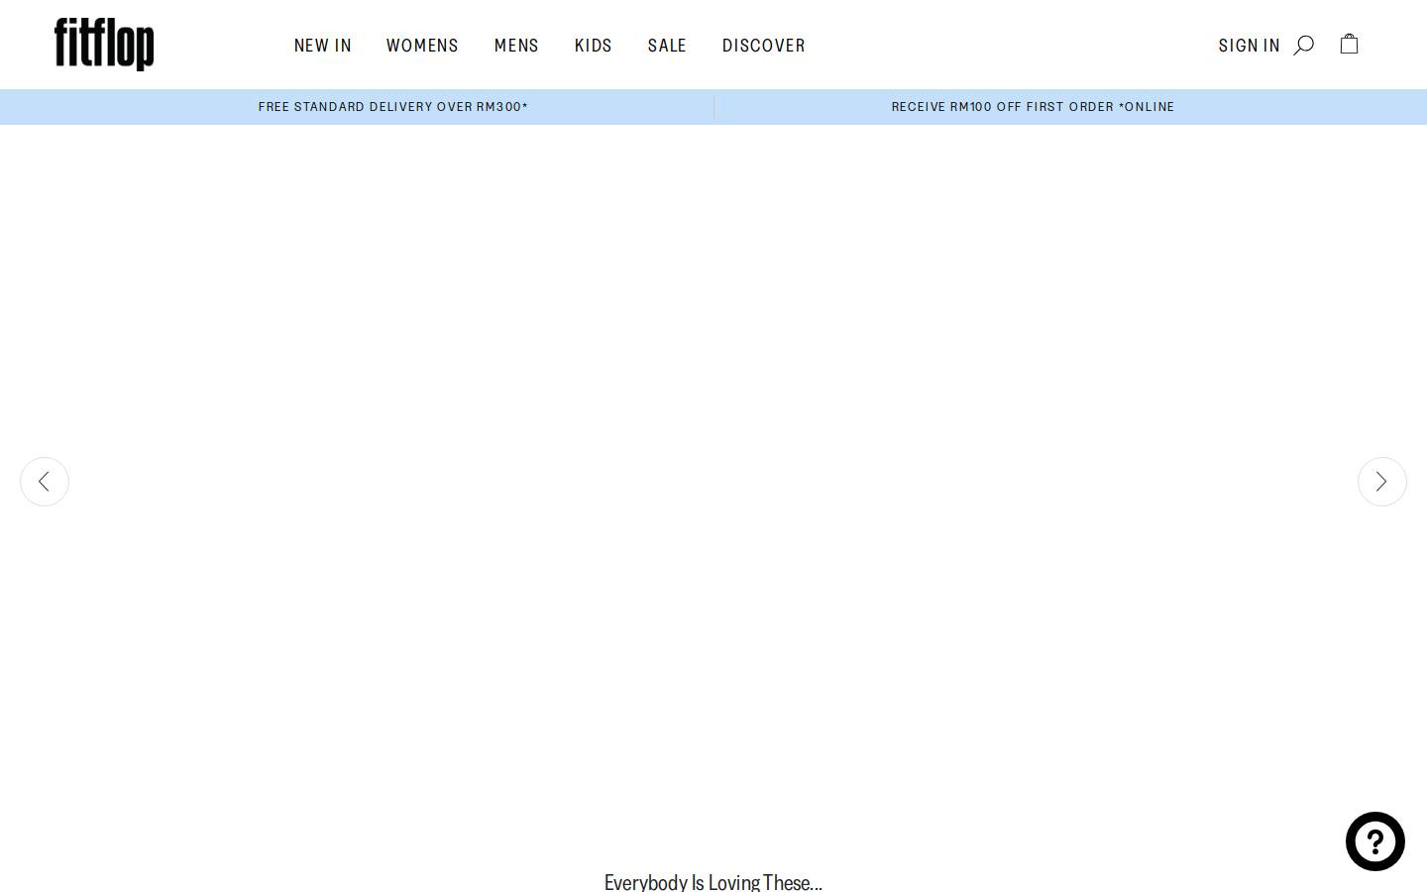Advance to next carousel slide arrow
This screenshot has width=1427, height=892.
tap(1382, 482)
